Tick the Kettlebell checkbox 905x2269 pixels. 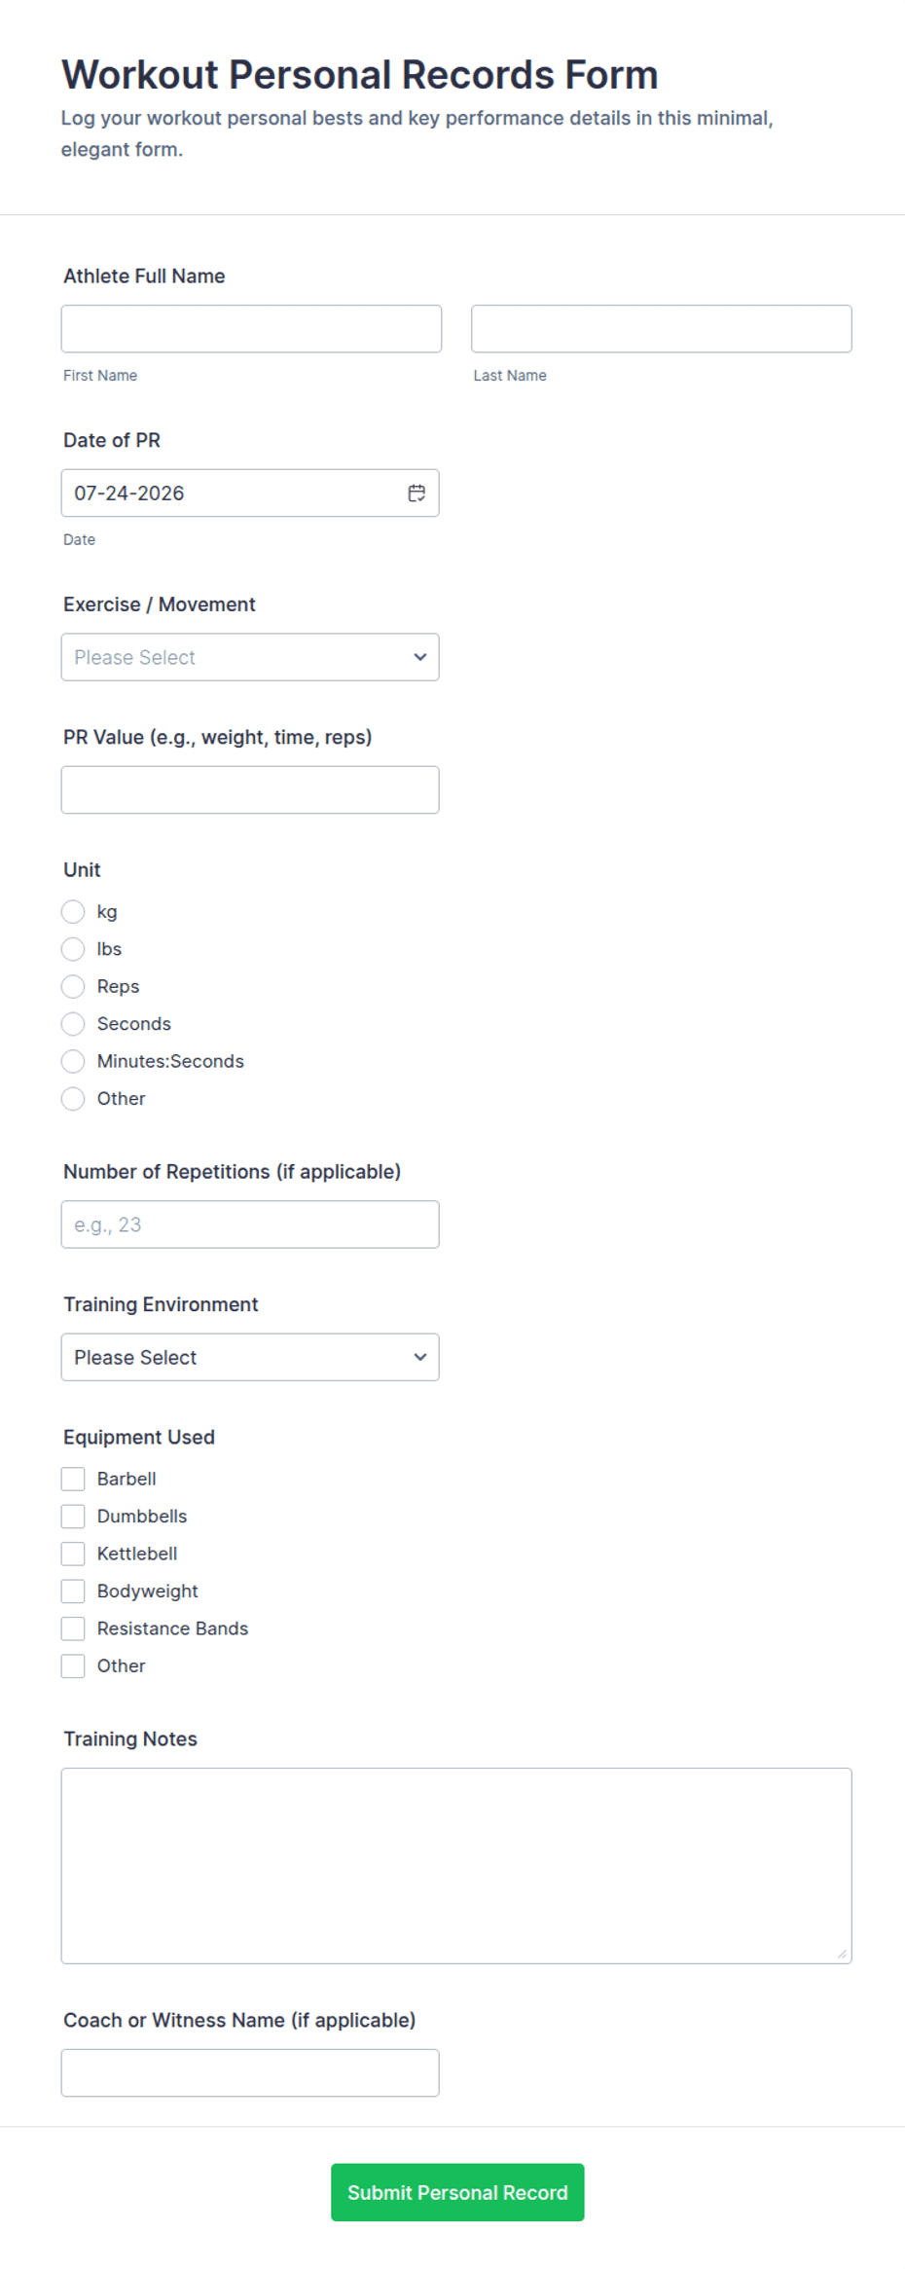point(73,1555)
